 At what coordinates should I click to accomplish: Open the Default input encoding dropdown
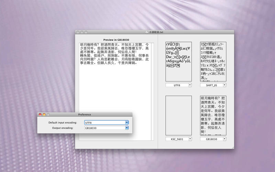click(107, 122)
